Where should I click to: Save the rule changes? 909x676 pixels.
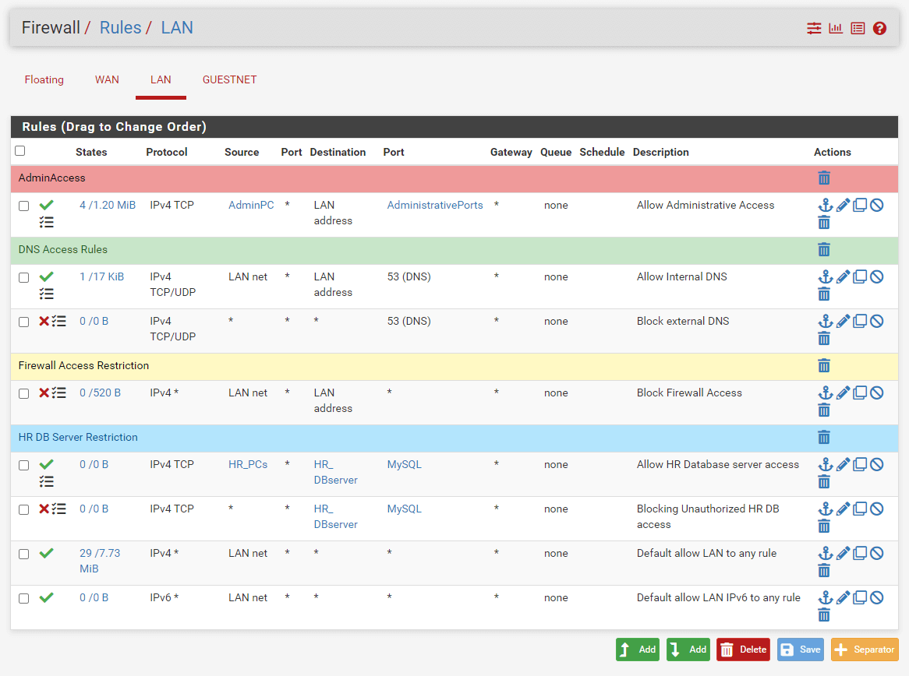click(x=800, y=649)
